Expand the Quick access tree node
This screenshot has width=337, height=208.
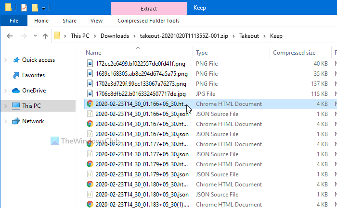coord(5,60)
